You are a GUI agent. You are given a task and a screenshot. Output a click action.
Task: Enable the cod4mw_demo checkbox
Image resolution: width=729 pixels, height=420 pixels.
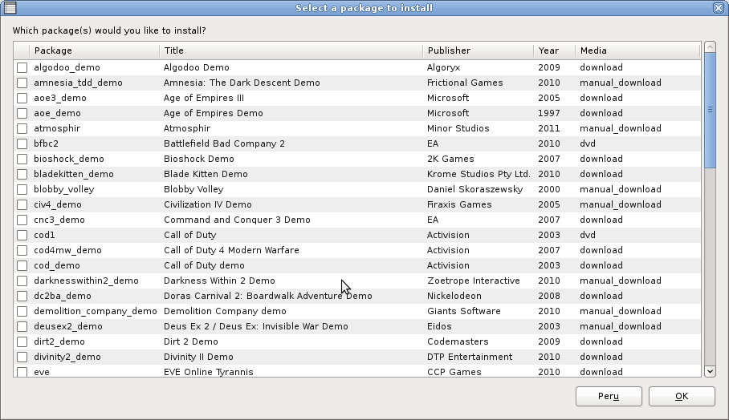click(22, 251)
